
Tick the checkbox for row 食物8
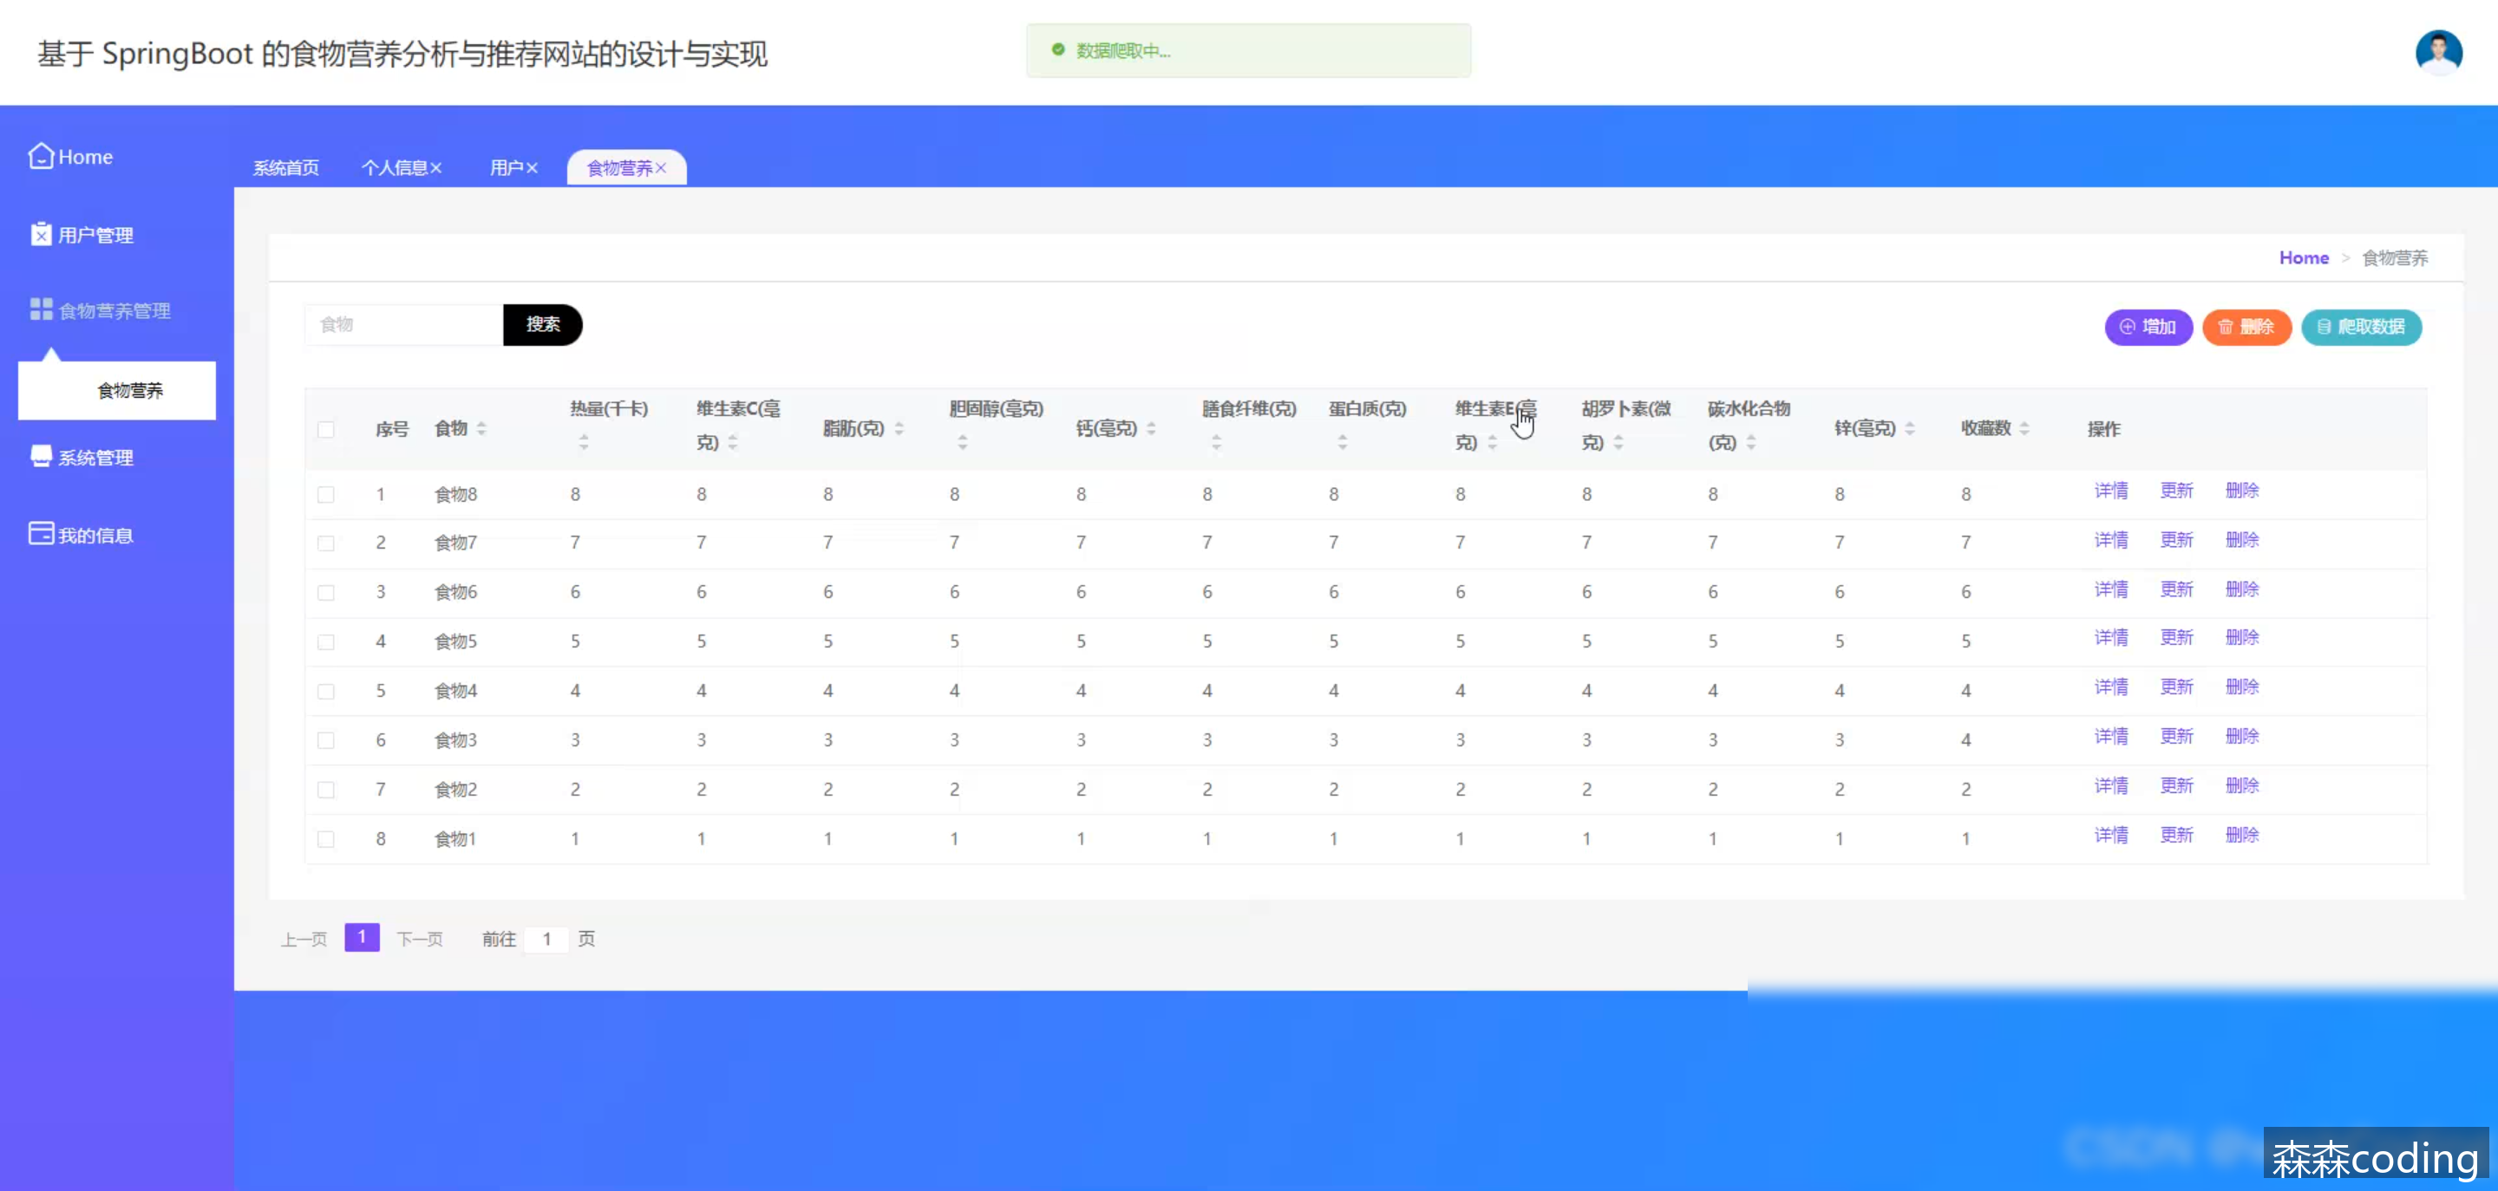(x=326, y=494)
